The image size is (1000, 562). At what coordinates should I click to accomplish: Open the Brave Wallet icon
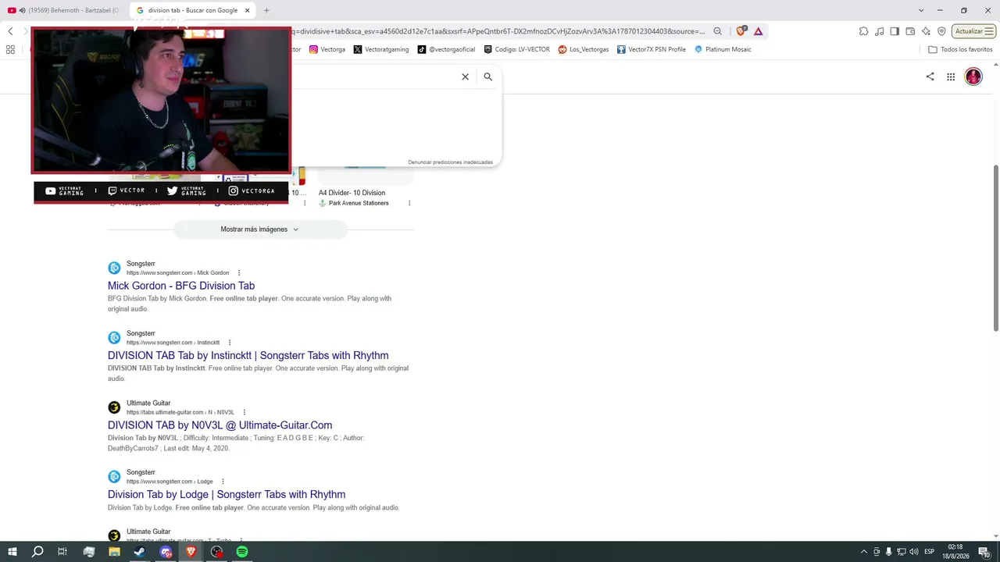(x=910, y=31)
